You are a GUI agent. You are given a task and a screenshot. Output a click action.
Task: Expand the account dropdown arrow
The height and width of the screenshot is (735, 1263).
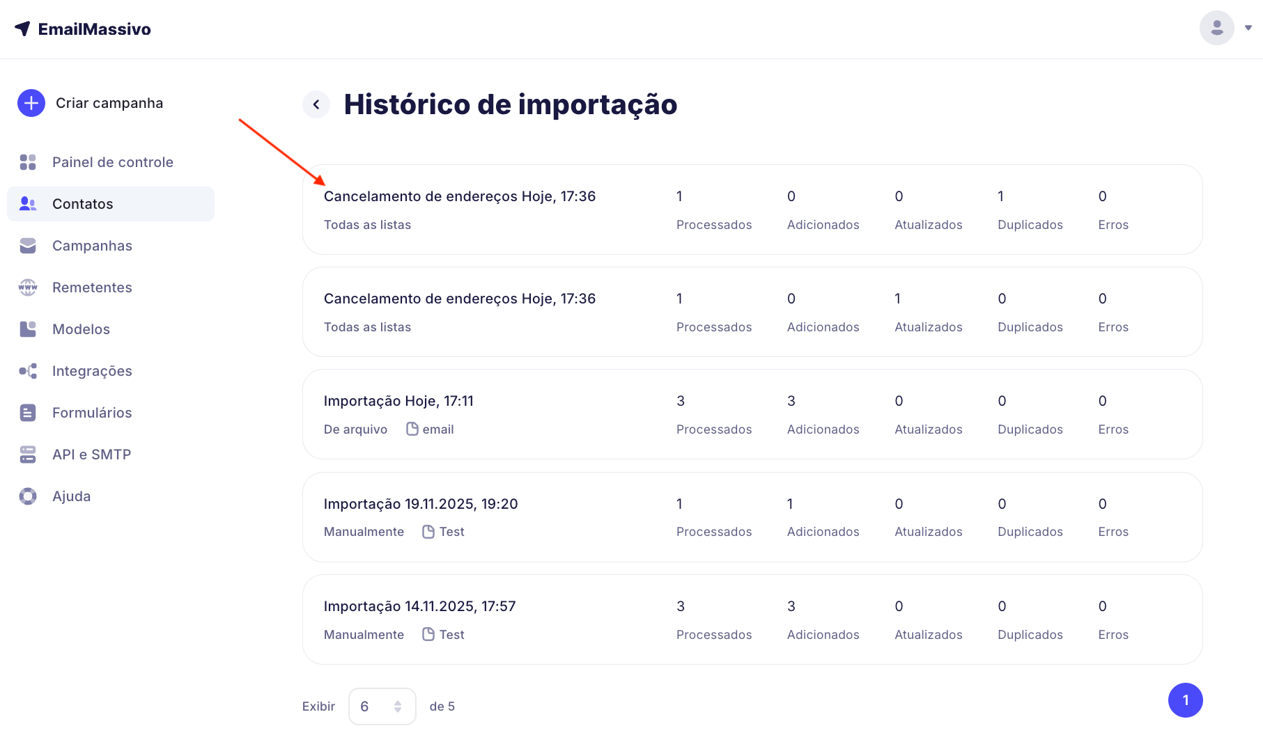click(x=1248, y=28)
